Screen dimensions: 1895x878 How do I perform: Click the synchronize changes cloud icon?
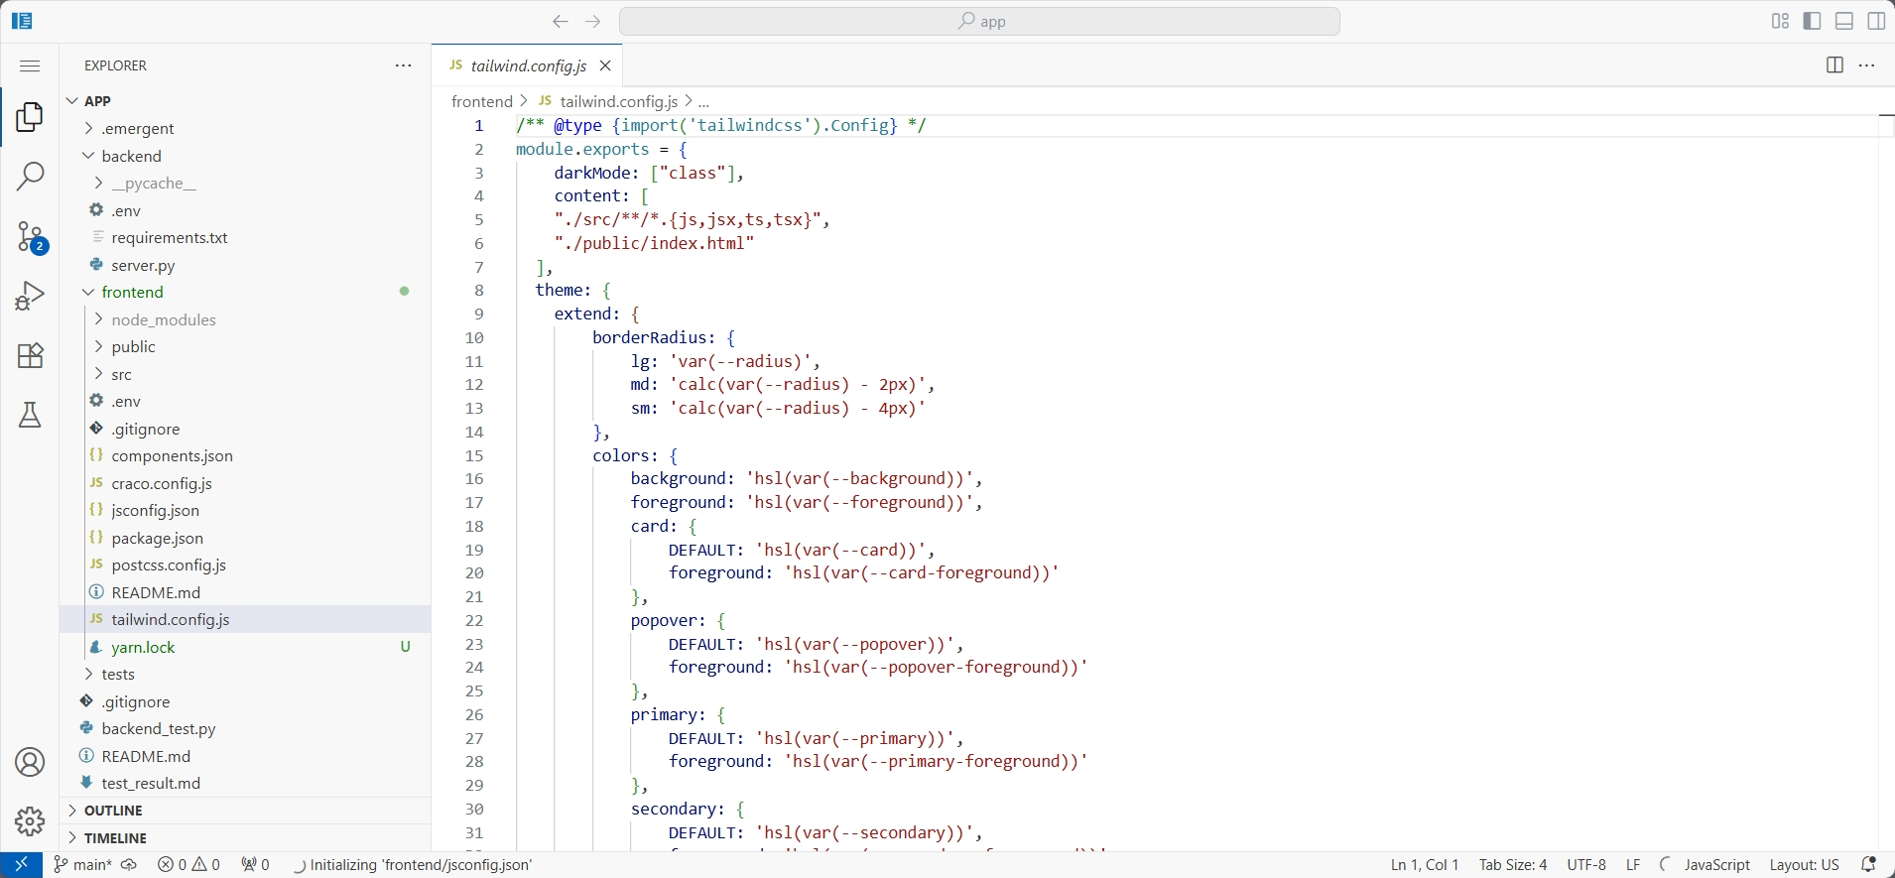click(x=129, y=865)
